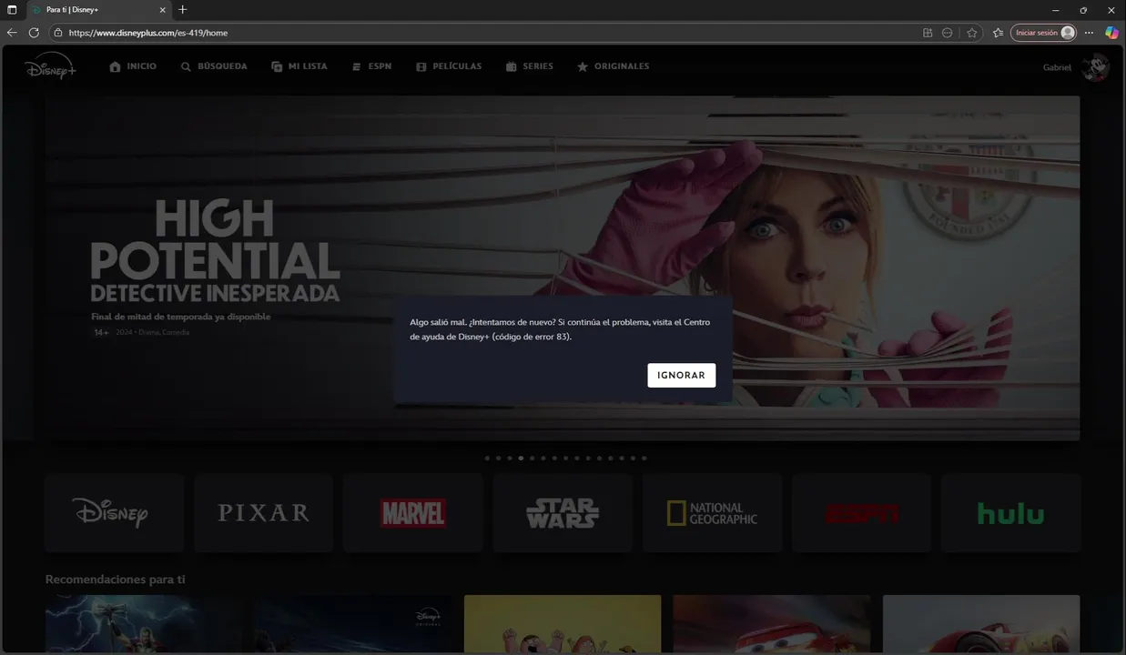This screenshot has height=655, width=1126.
Task: Select the Hulu brand tile
Action: [1010, 512]
